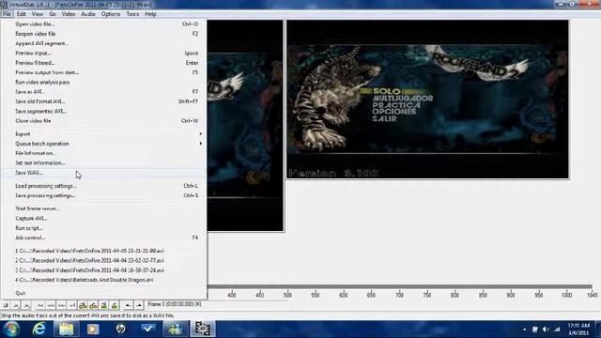The height and width of the screenshot is (338, 601).
Task: Choose Preview input...
Action: [103, 53]
